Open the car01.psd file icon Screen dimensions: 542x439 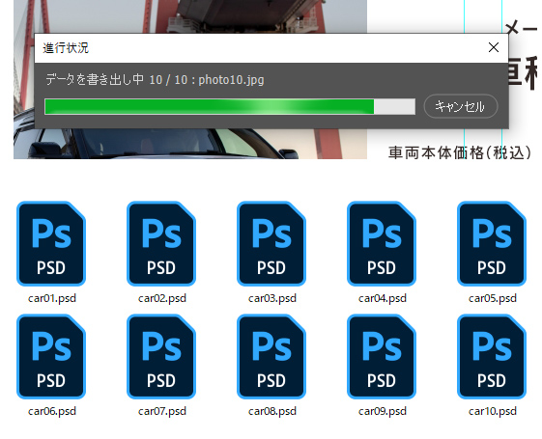(x=51, y=244)
